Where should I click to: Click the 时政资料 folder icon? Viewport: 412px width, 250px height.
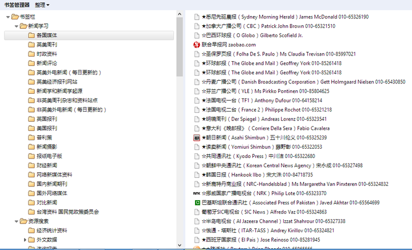31,54
